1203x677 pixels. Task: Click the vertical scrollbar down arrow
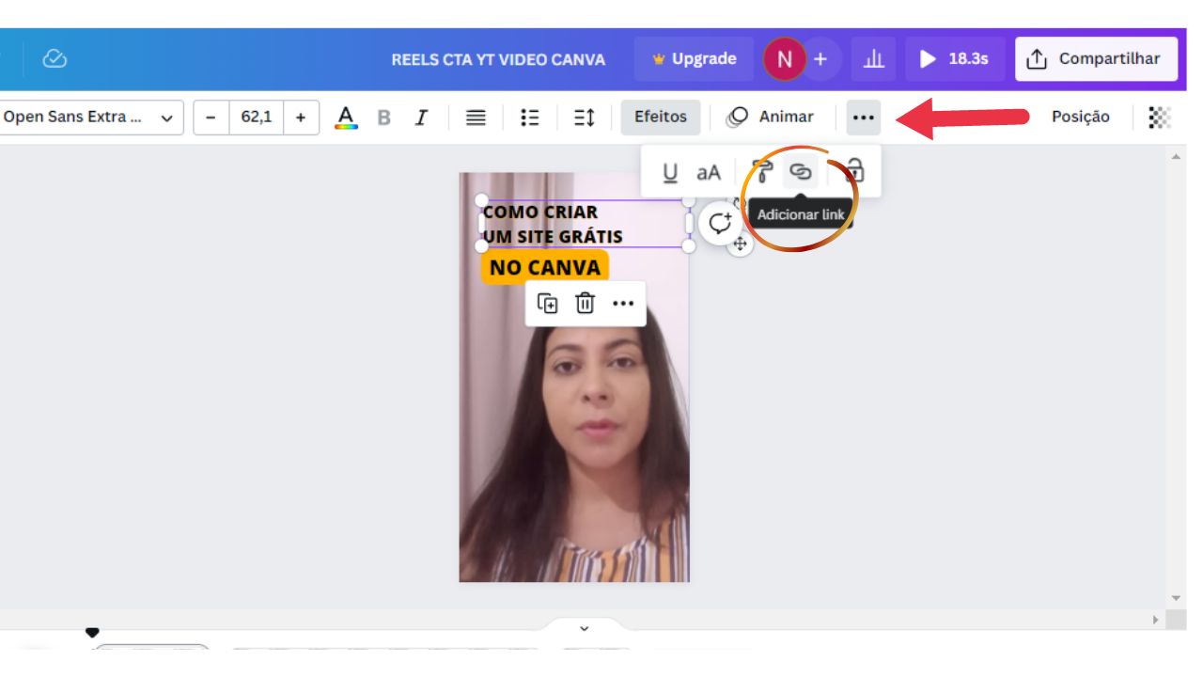pyautogui.click(x=1176, y=599)
